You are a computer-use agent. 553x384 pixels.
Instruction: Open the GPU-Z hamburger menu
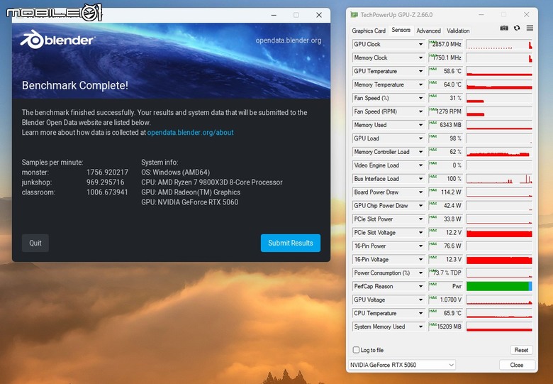[530, 28]
